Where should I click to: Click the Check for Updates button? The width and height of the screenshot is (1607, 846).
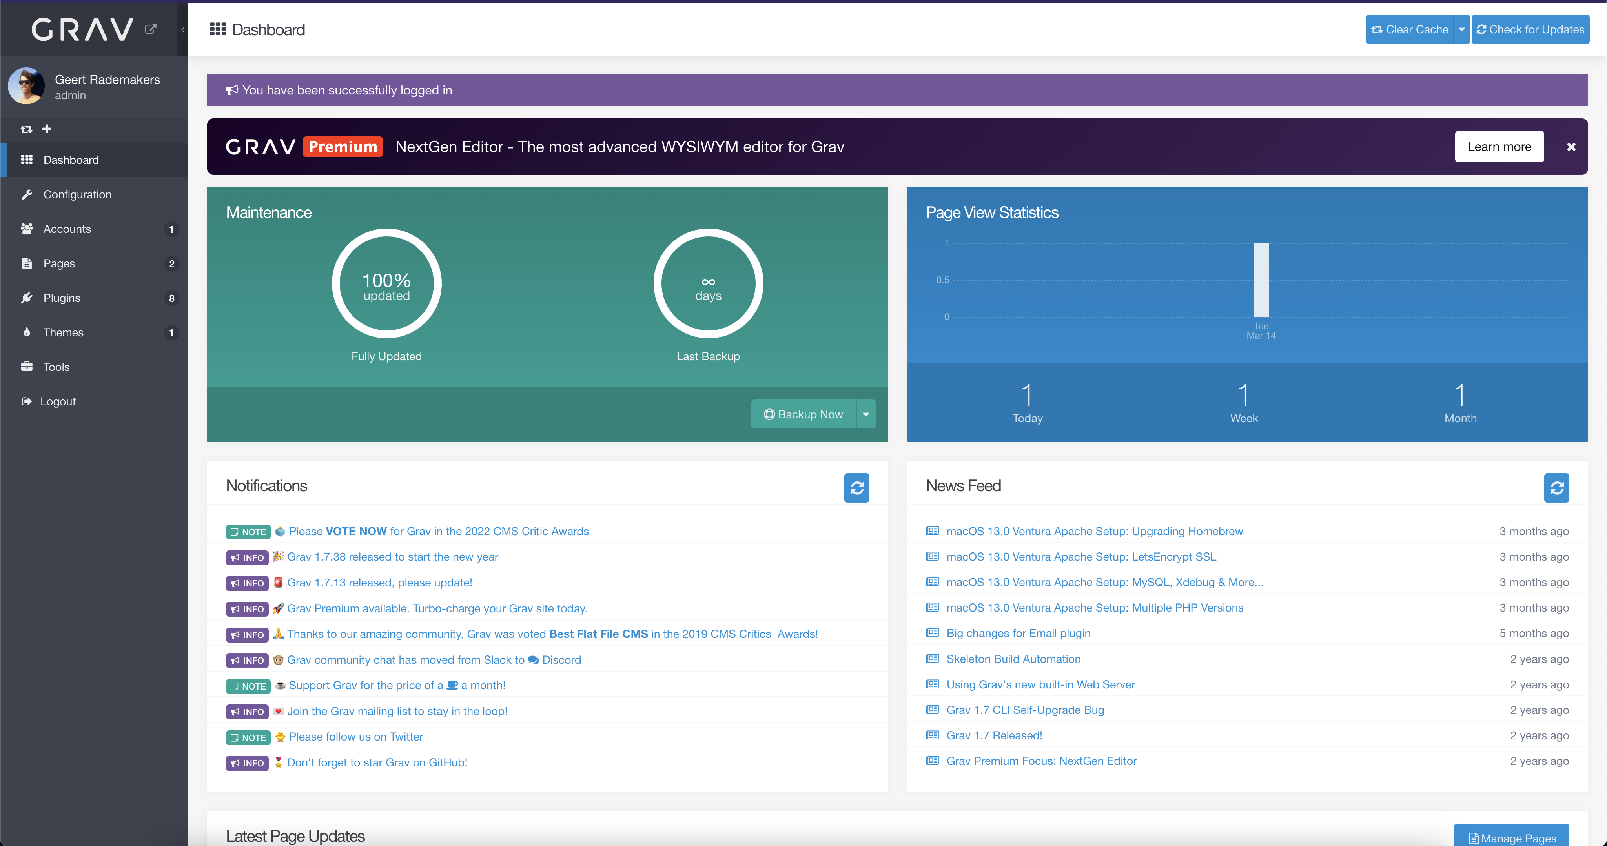click(x=1530, y=29)
